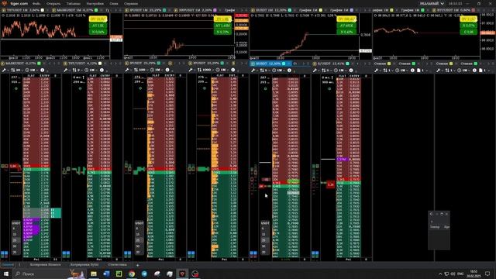The image size is (496, 279).
Task: Open wrench settings in B/USDT 12,41% order book
Action: click(315, 70)
